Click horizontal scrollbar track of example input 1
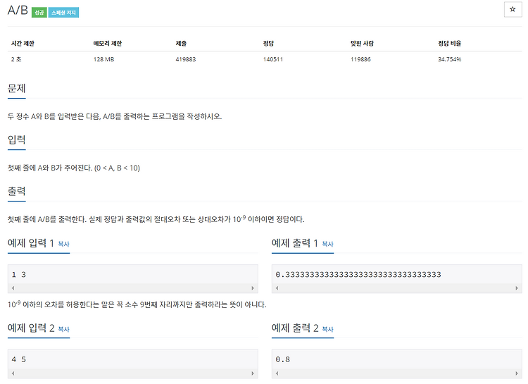The width and height of the screenshot is (528, 384). coord(132,288)
